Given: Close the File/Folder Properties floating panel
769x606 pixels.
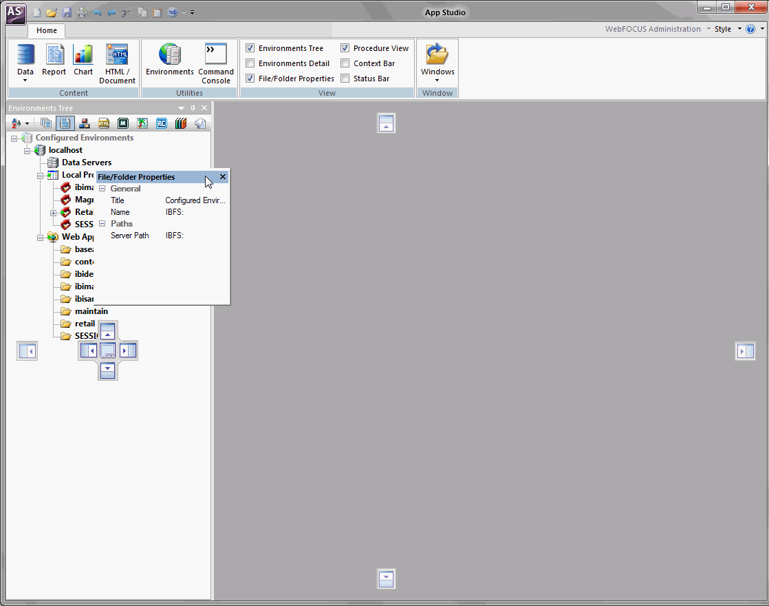Looking at the screenshot, I should (223, 177).
